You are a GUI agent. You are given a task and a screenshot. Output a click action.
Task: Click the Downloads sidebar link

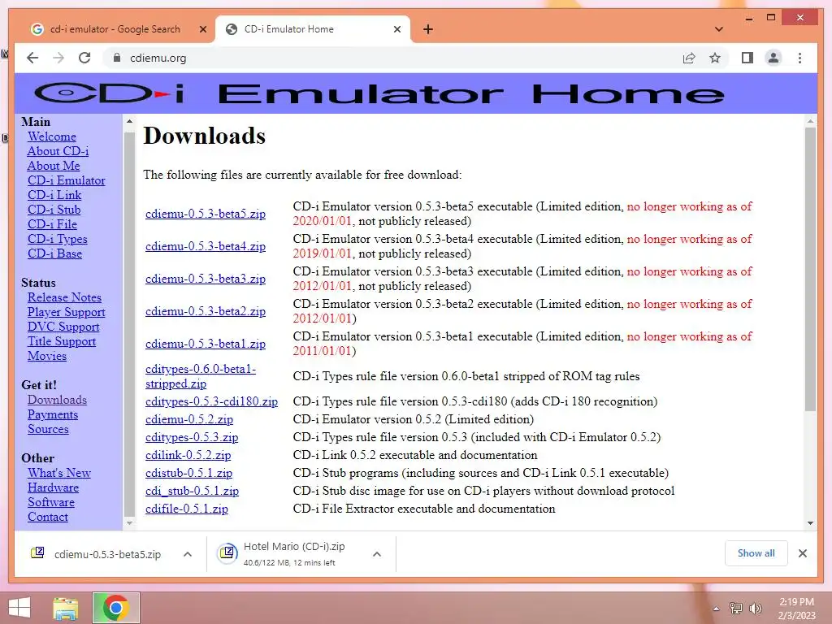point(58,400)
